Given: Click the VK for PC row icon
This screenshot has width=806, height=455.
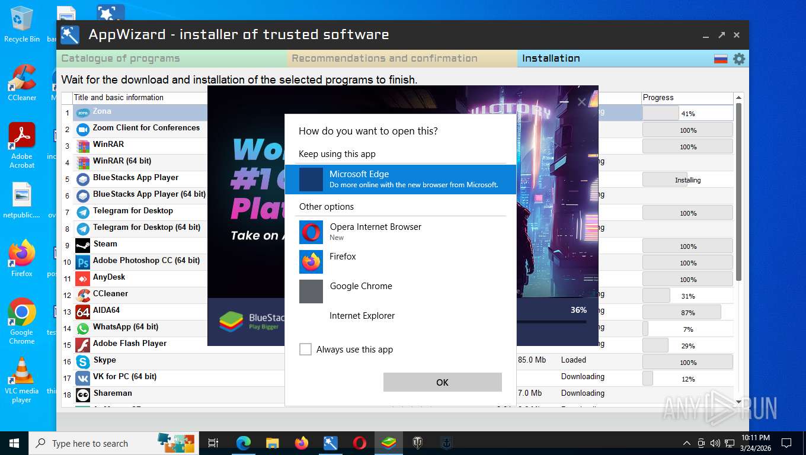Looking at the screenshot, I should point(83,378).
